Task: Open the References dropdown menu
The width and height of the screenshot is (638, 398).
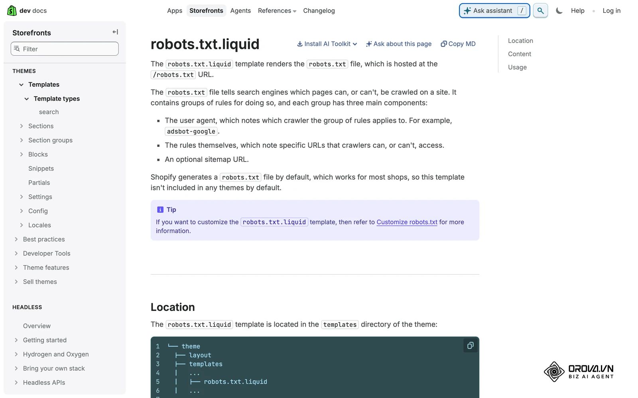Action: pyautogui.click(x=277, y=11)
